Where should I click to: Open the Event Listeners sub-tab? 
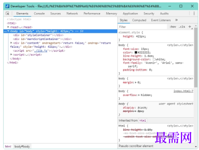(161, 20)
